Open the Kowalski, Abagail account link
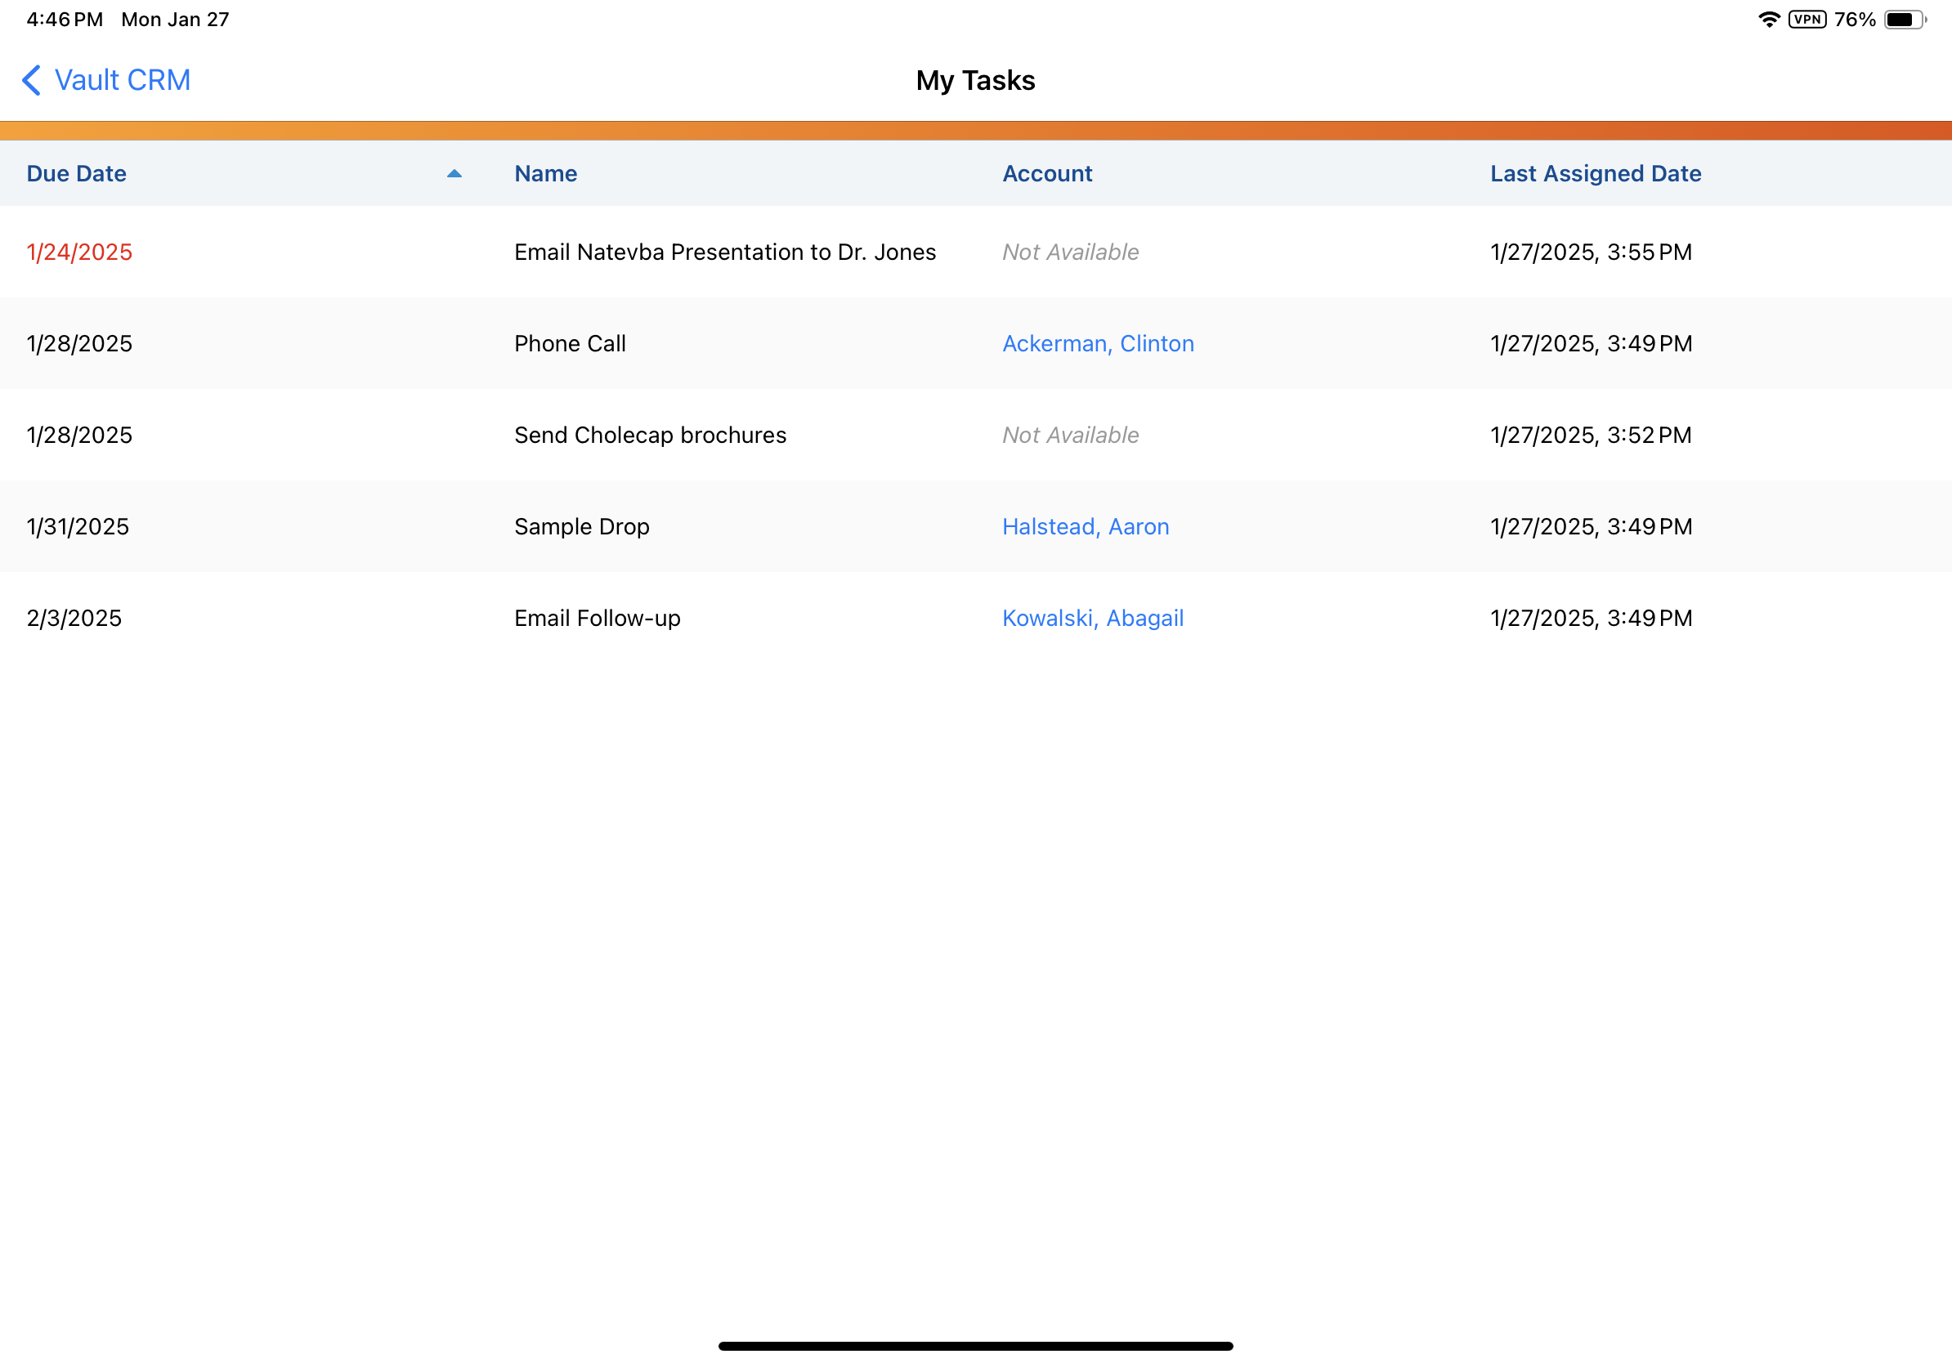This screenshot has height=1363, width=1952. coord(1092,618)
